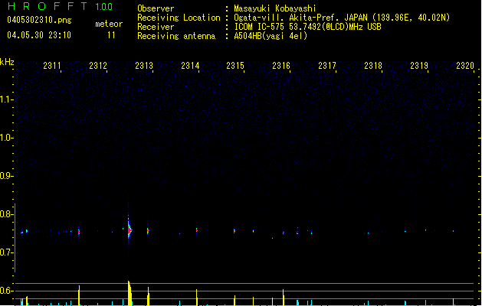
Task: Click the 2320 time axis label
Action: tap(465, 66)
